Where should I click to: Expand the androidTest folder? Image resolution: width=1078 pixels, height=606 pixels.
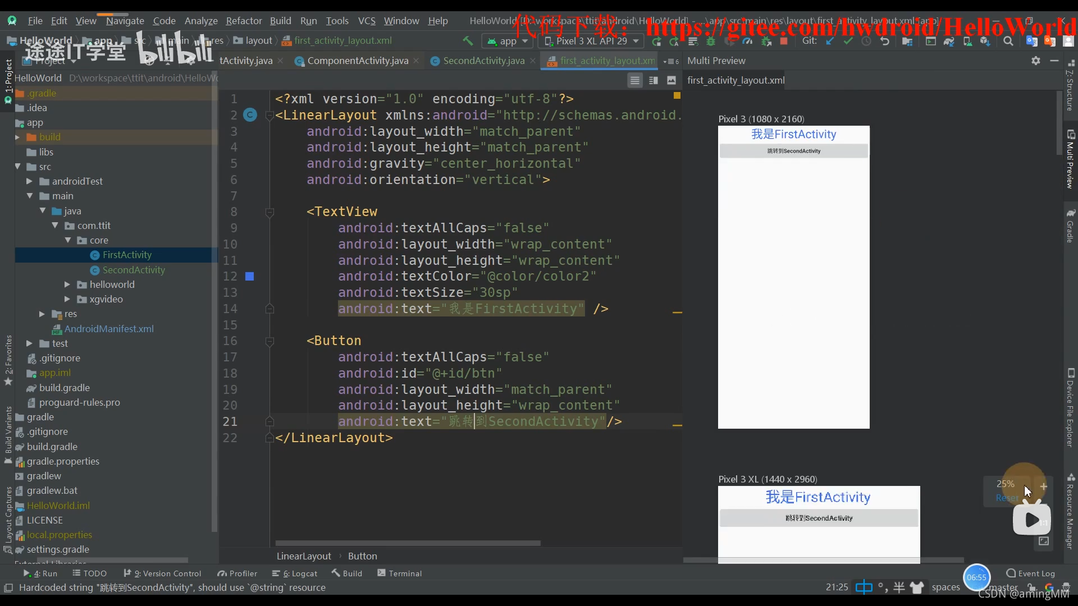pyautogui.click(x=29, y=181)
